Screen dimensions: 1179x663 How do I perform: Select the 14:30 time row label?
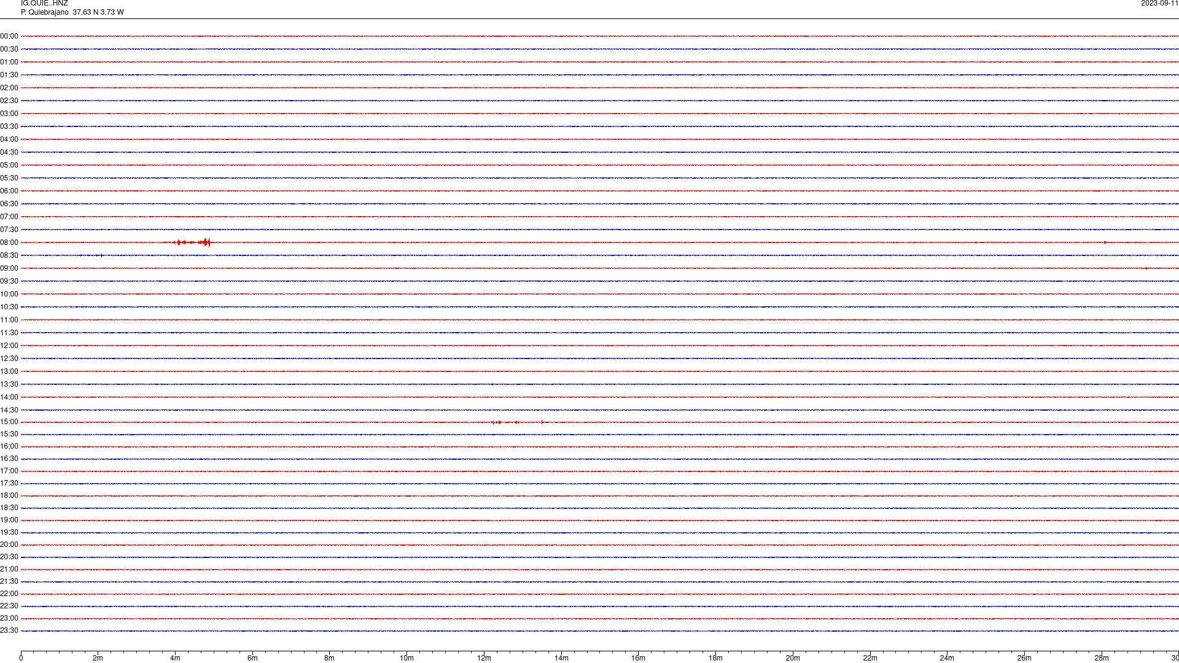9,410
